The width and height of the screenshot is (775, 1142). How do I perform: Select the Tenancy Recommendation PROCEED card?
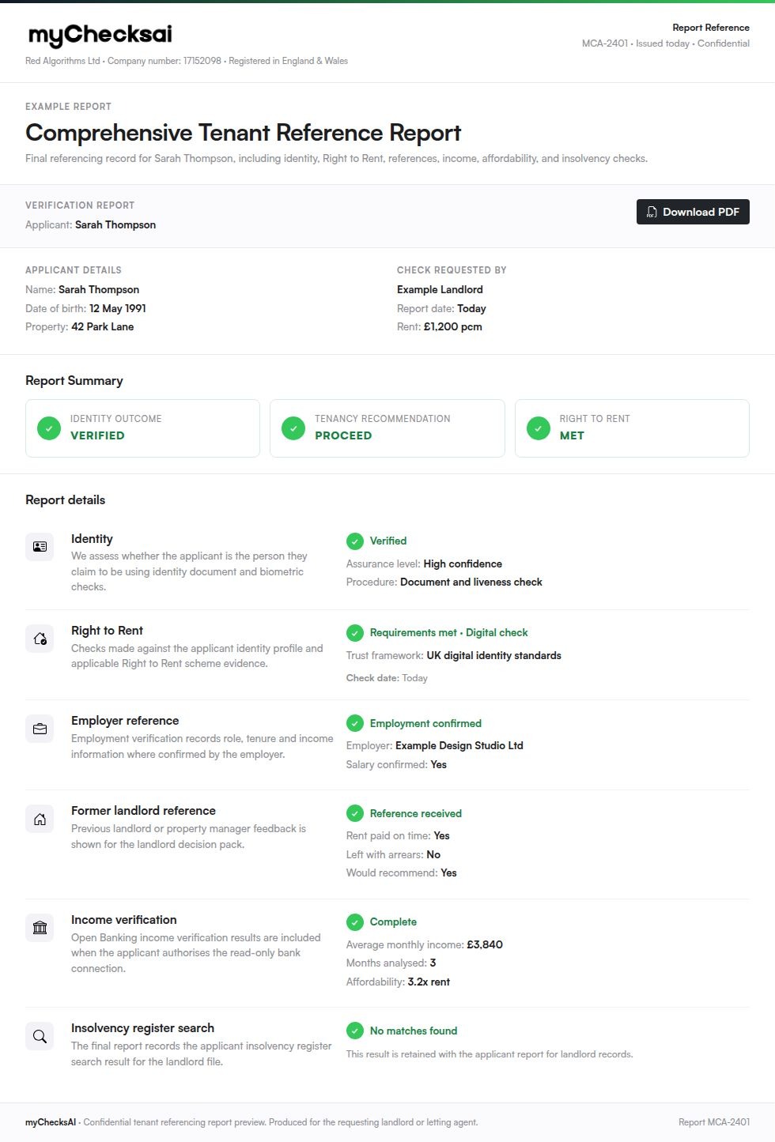[x=387, y=428]
